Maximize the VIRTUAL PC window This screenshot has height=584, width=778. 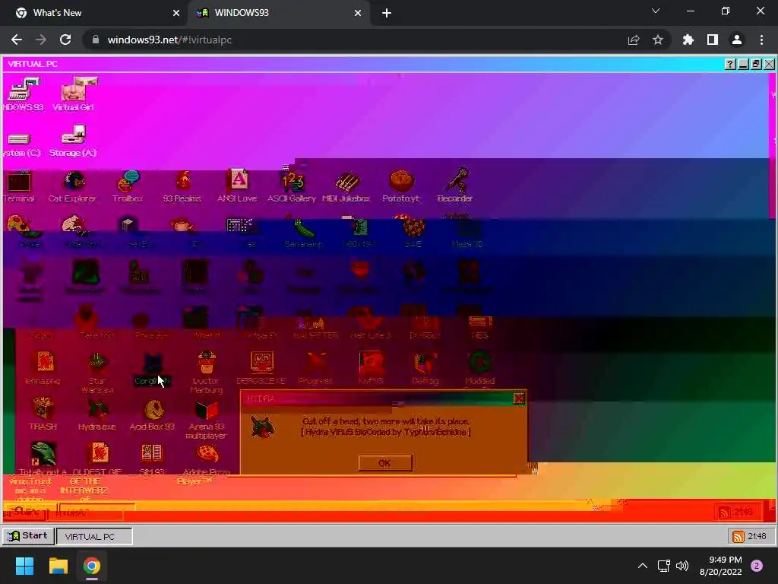click(756, 64)
